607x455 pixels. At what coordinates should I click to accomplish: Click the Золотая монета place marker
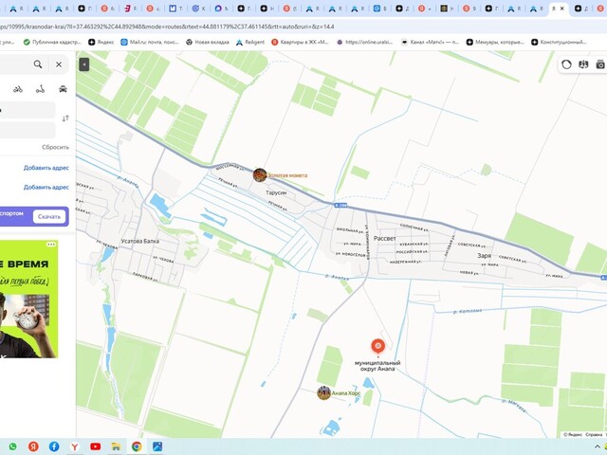point(260,175)
